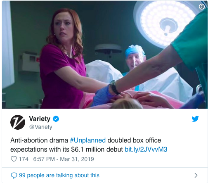Click the surgical lamp in the photo
Screen dimensions: 208x183
pyautogui.click(x=167, y=24)
